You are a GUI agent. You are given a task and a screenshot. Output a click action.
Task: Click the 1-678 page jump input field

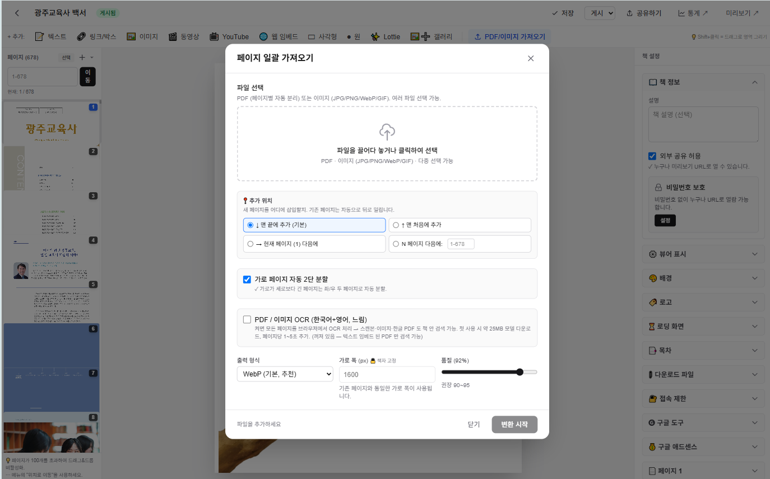pos(43,77)
